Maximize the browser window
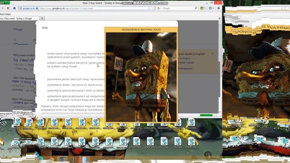 click(x=212, y=3)
